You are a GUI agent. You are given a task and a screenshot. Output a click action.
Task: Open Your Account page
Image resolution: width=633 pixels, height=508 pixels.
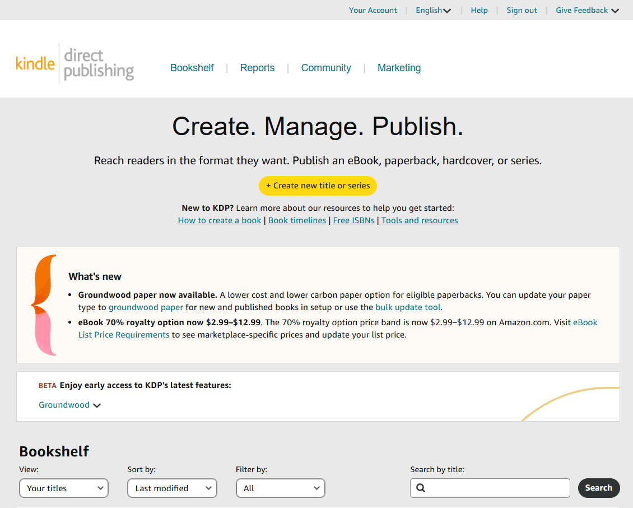coord(373,10)
